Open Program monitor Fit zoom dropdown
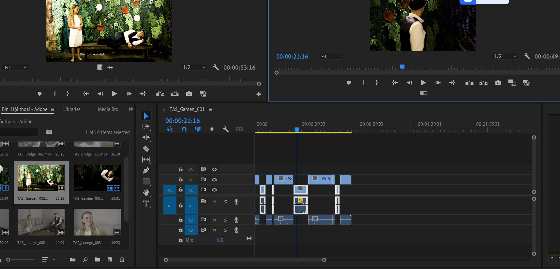 tap(332, 56)
